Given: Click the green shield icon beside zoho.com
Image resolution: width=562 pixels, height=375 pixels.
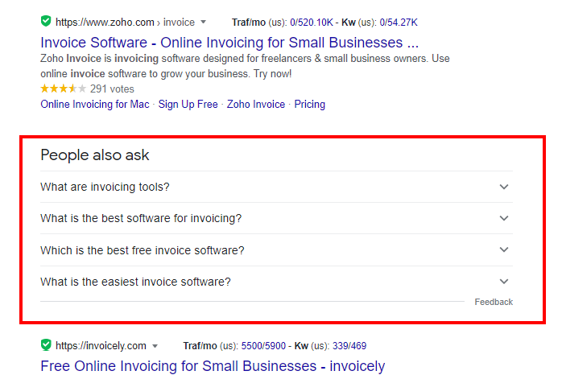Looking at the screenshot, I should (x=46, y=21).
